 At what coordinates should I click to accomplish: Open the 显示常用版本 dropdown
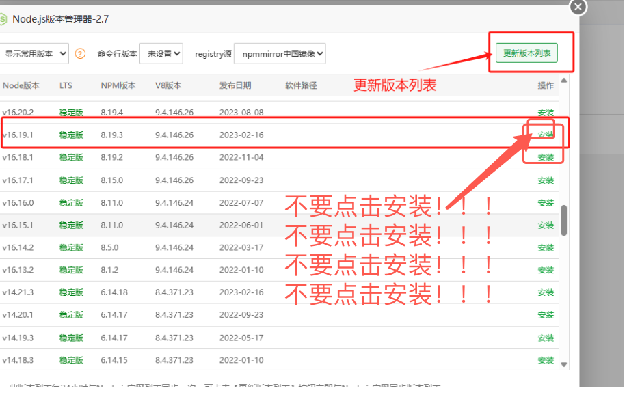35,54
